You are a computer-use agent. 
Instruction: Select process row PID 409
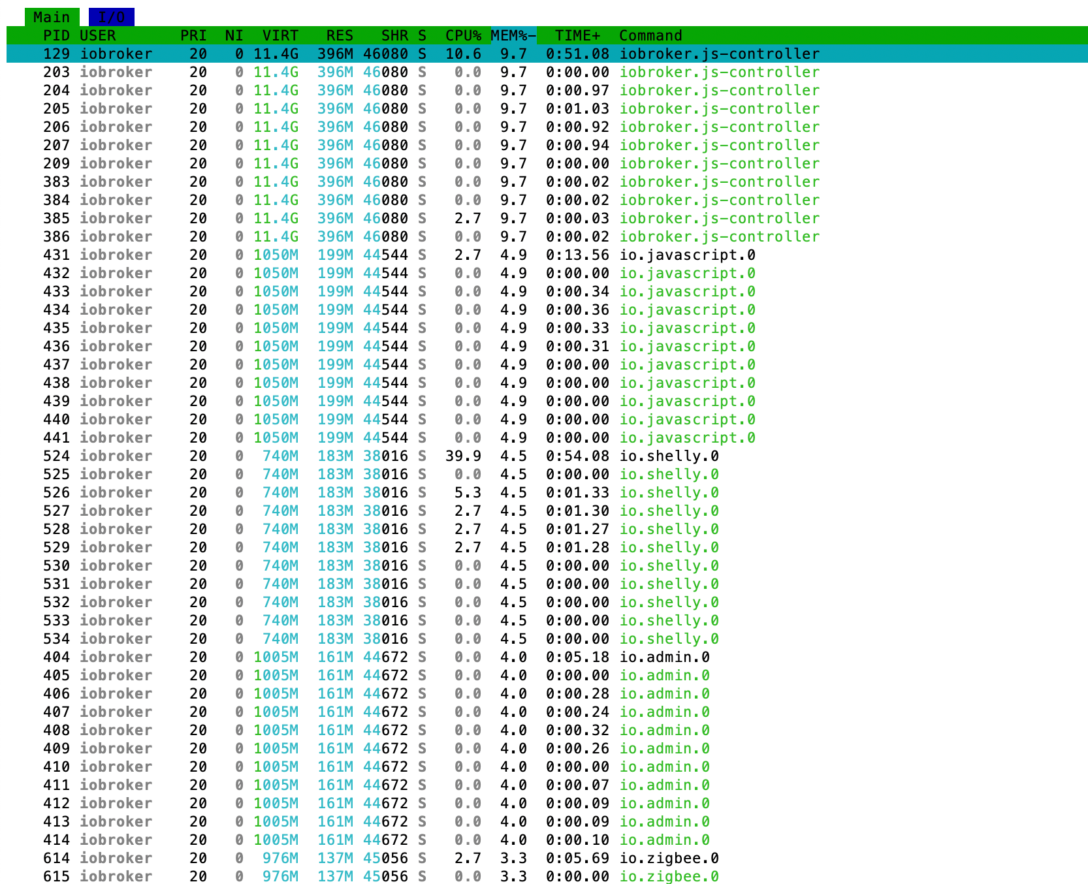547,748
